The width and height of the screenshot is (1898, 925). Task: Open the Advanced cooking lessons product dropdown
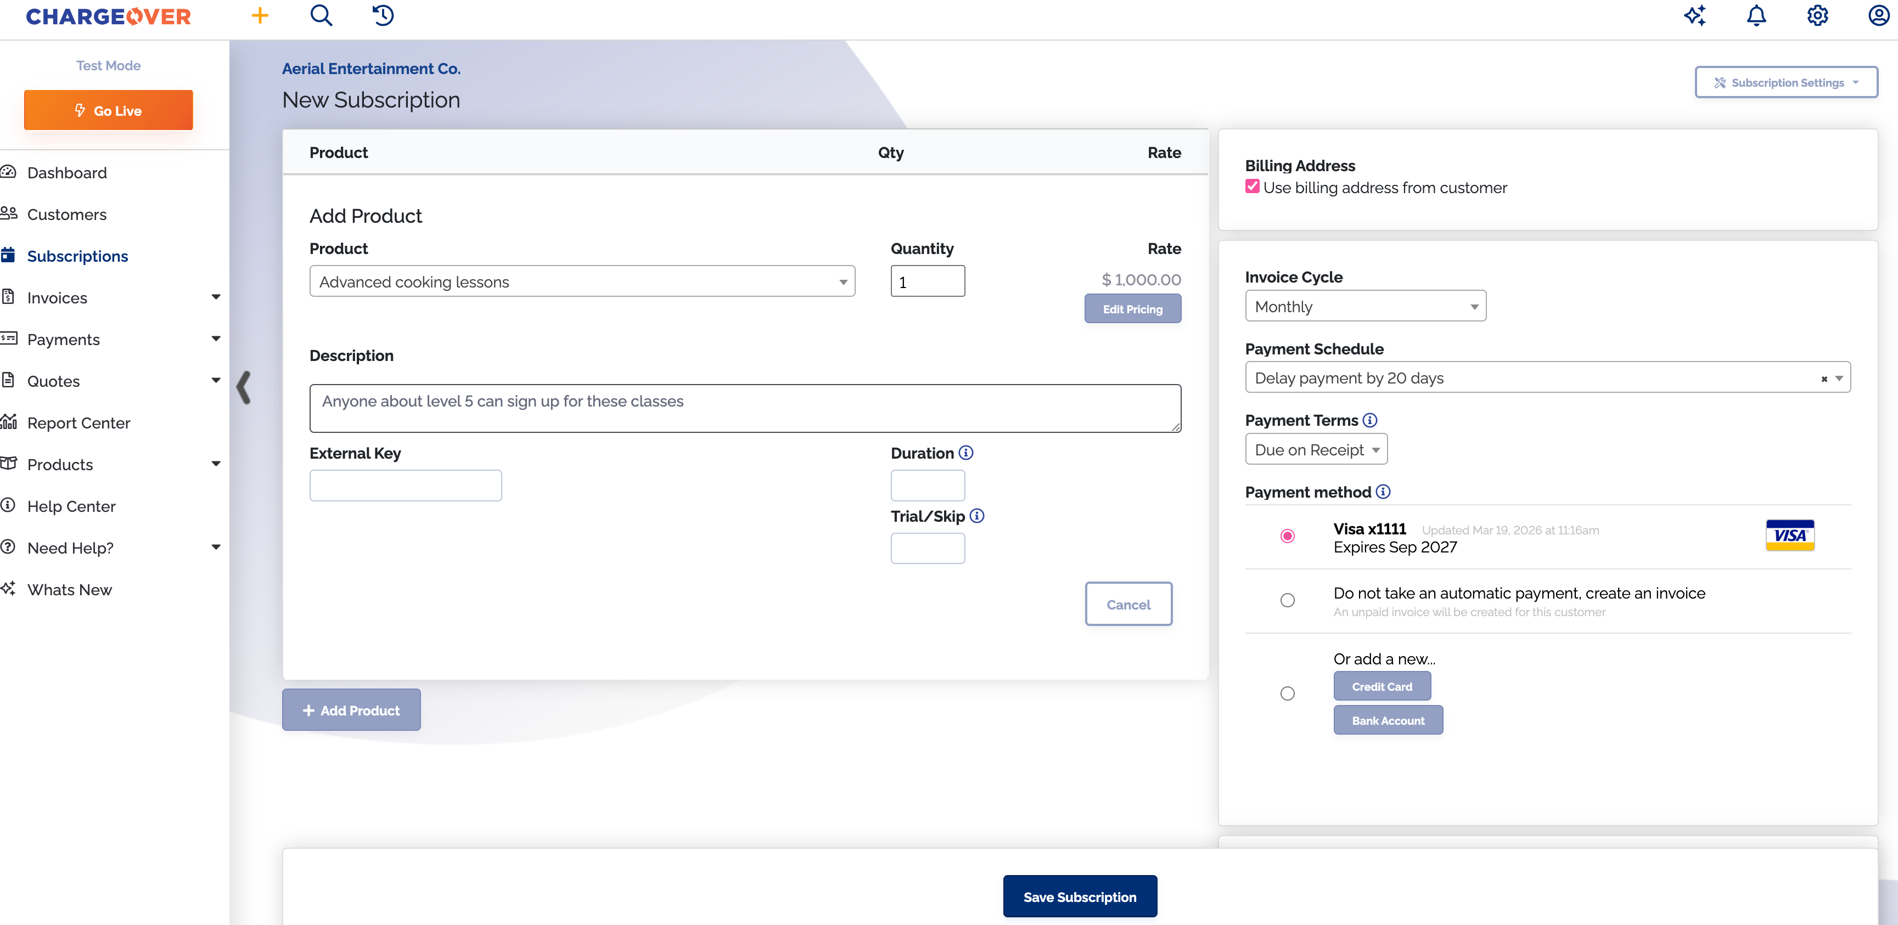click(x=581, y=281)
